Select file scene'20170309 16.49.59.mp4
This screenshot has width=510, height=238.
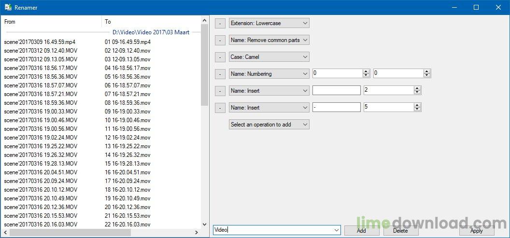(40, 42)
